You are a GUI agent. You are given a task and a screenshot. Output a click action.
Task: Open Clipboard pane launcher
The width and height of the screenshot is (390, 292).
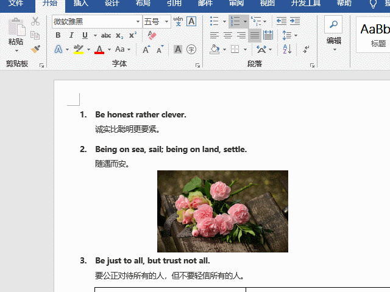tap(42, 65)
